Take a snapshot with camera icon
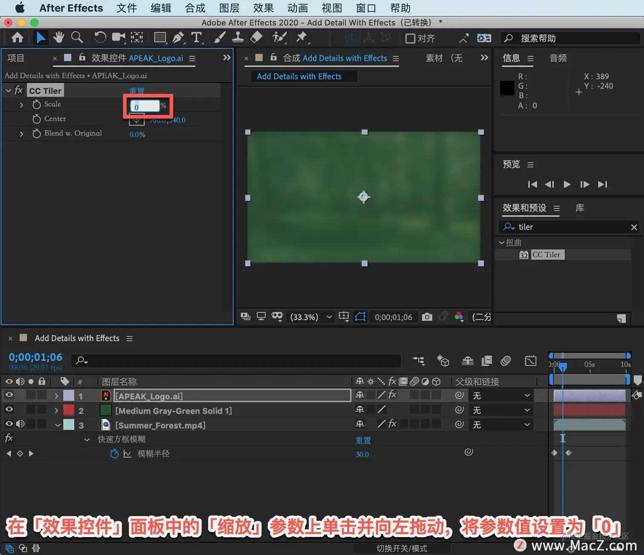644x555 pixels. [x=427, y=317]
